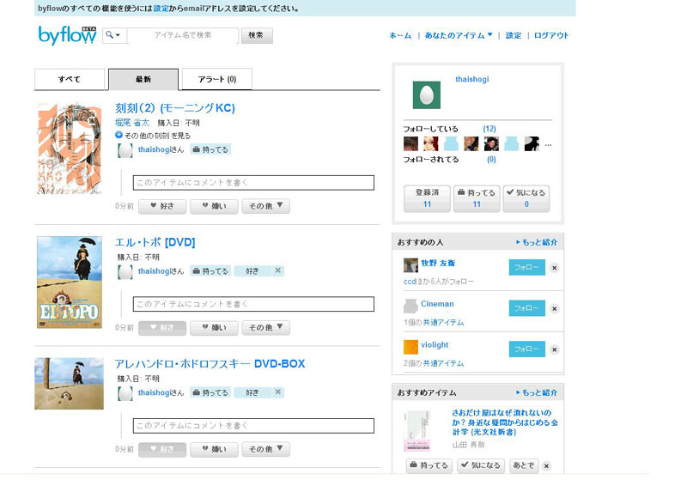The image size is (687, 492).
Task: Click the ログアウト link
Action: coord(551,36)
